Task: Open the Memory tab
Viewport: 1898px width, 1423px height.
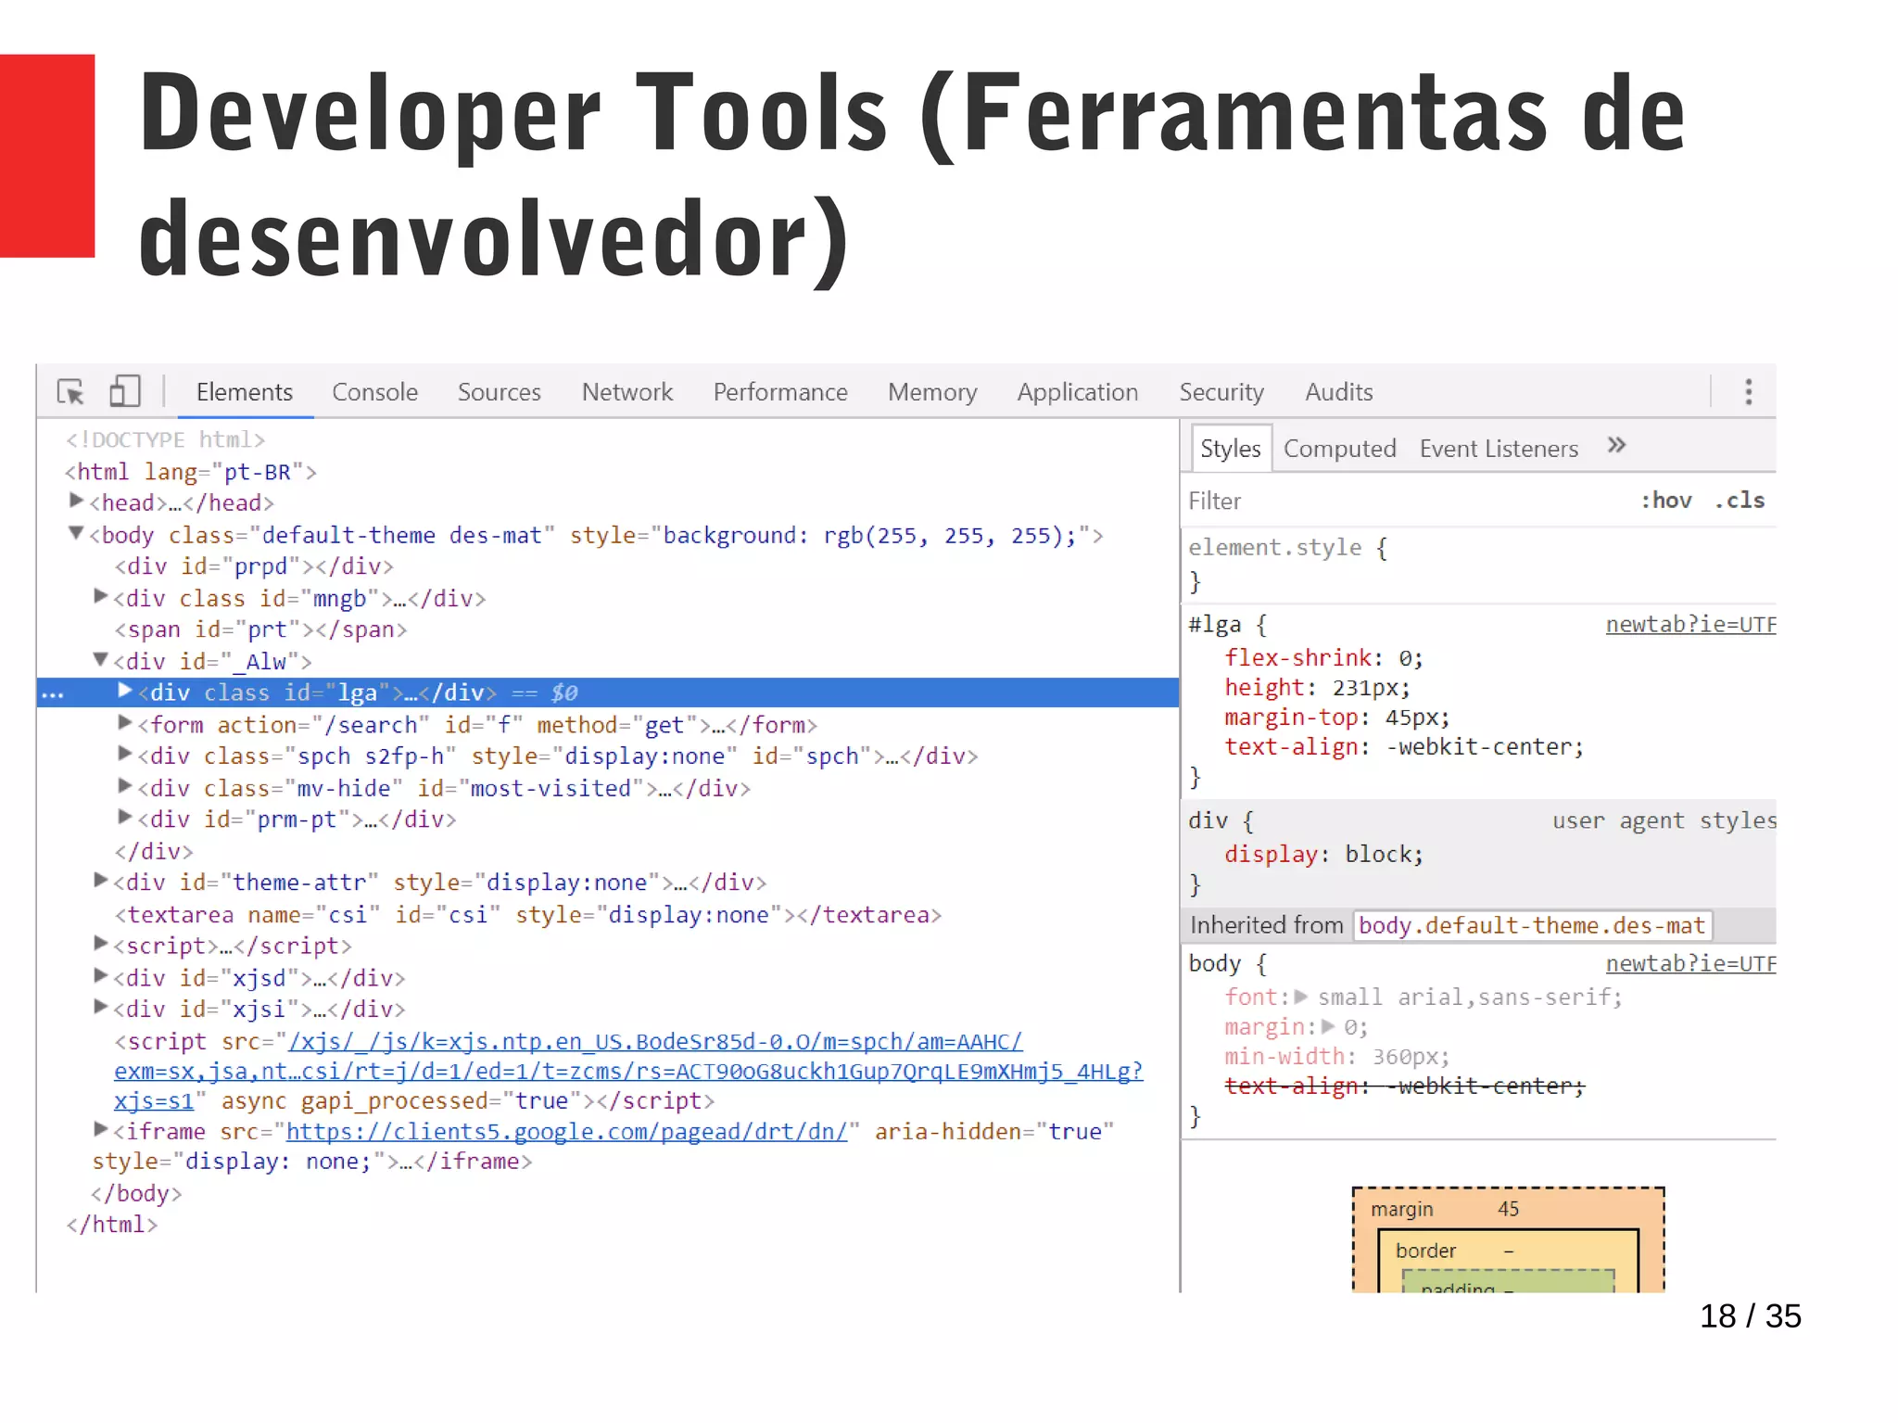Action: point(932,392)
